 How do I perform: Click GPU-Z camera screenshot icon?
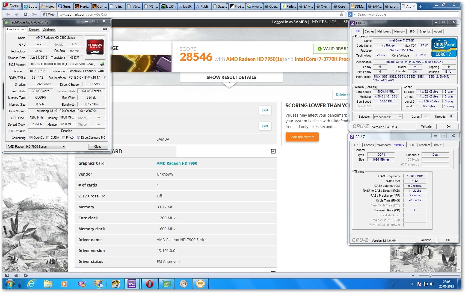pyautogui.click(x=105, y=29)
